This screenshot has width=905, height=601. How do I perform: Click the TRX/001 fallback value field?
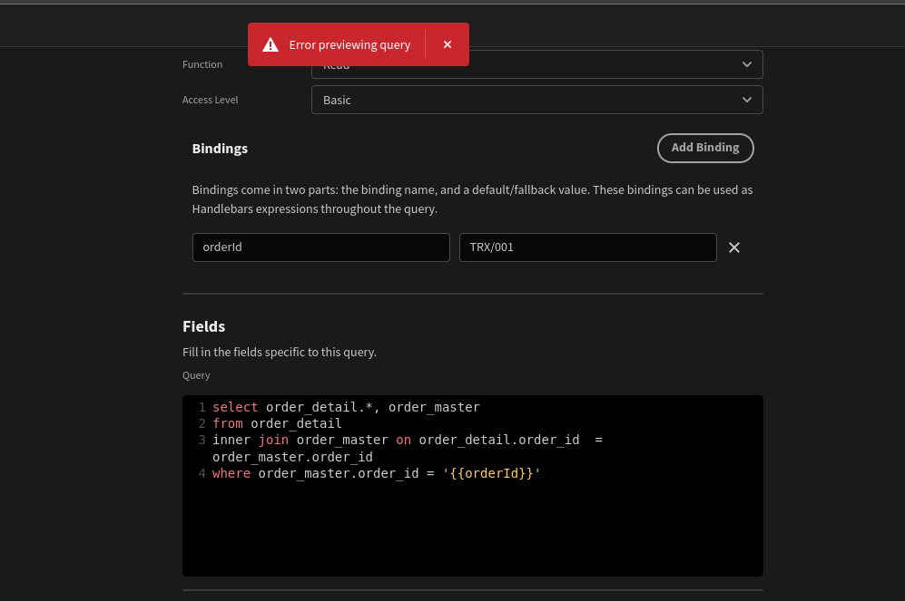pyautogui.click(x=587, y=247)
